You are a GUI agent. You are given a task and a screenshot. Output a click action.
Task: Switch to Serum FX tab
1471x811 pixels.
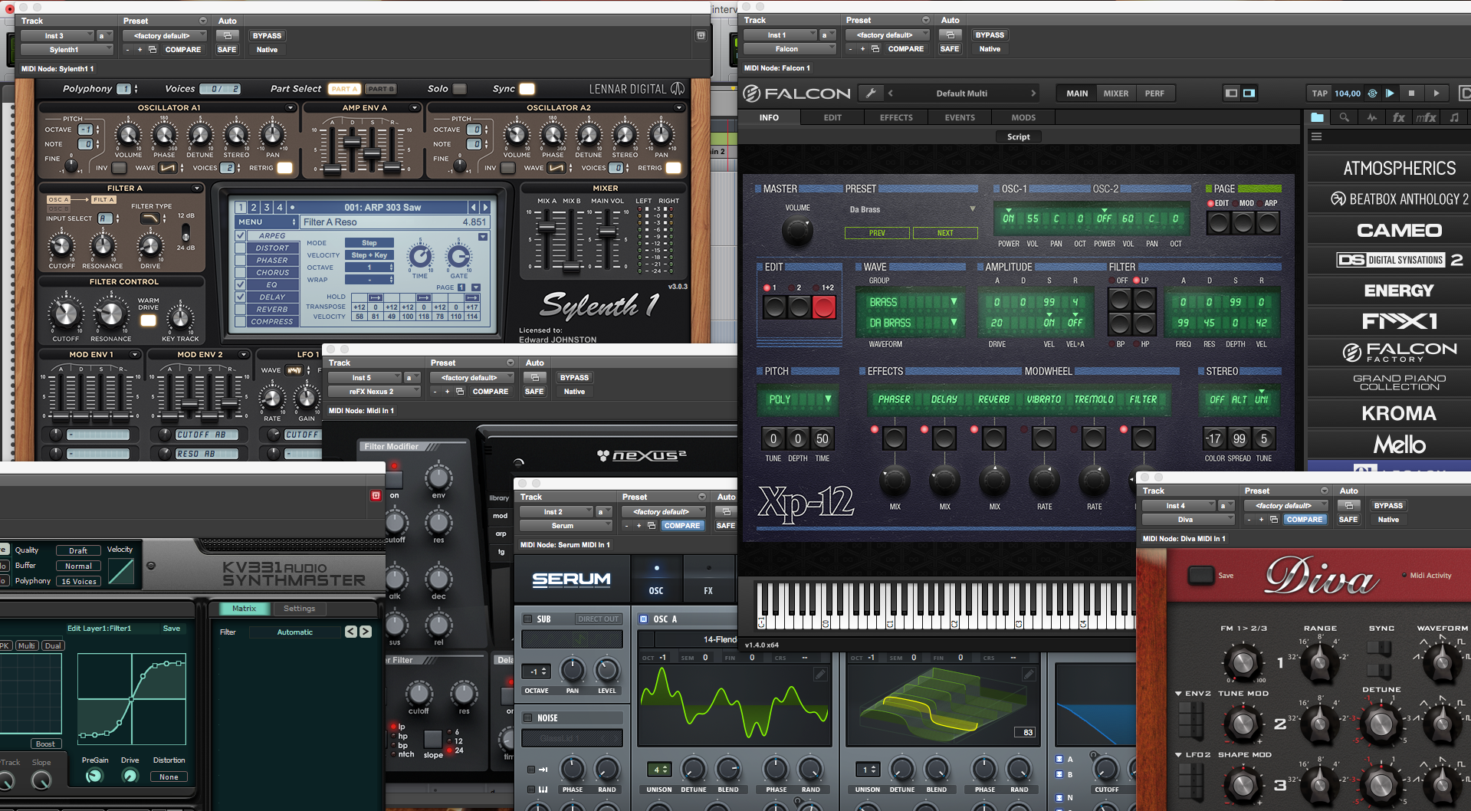(708, 580)
